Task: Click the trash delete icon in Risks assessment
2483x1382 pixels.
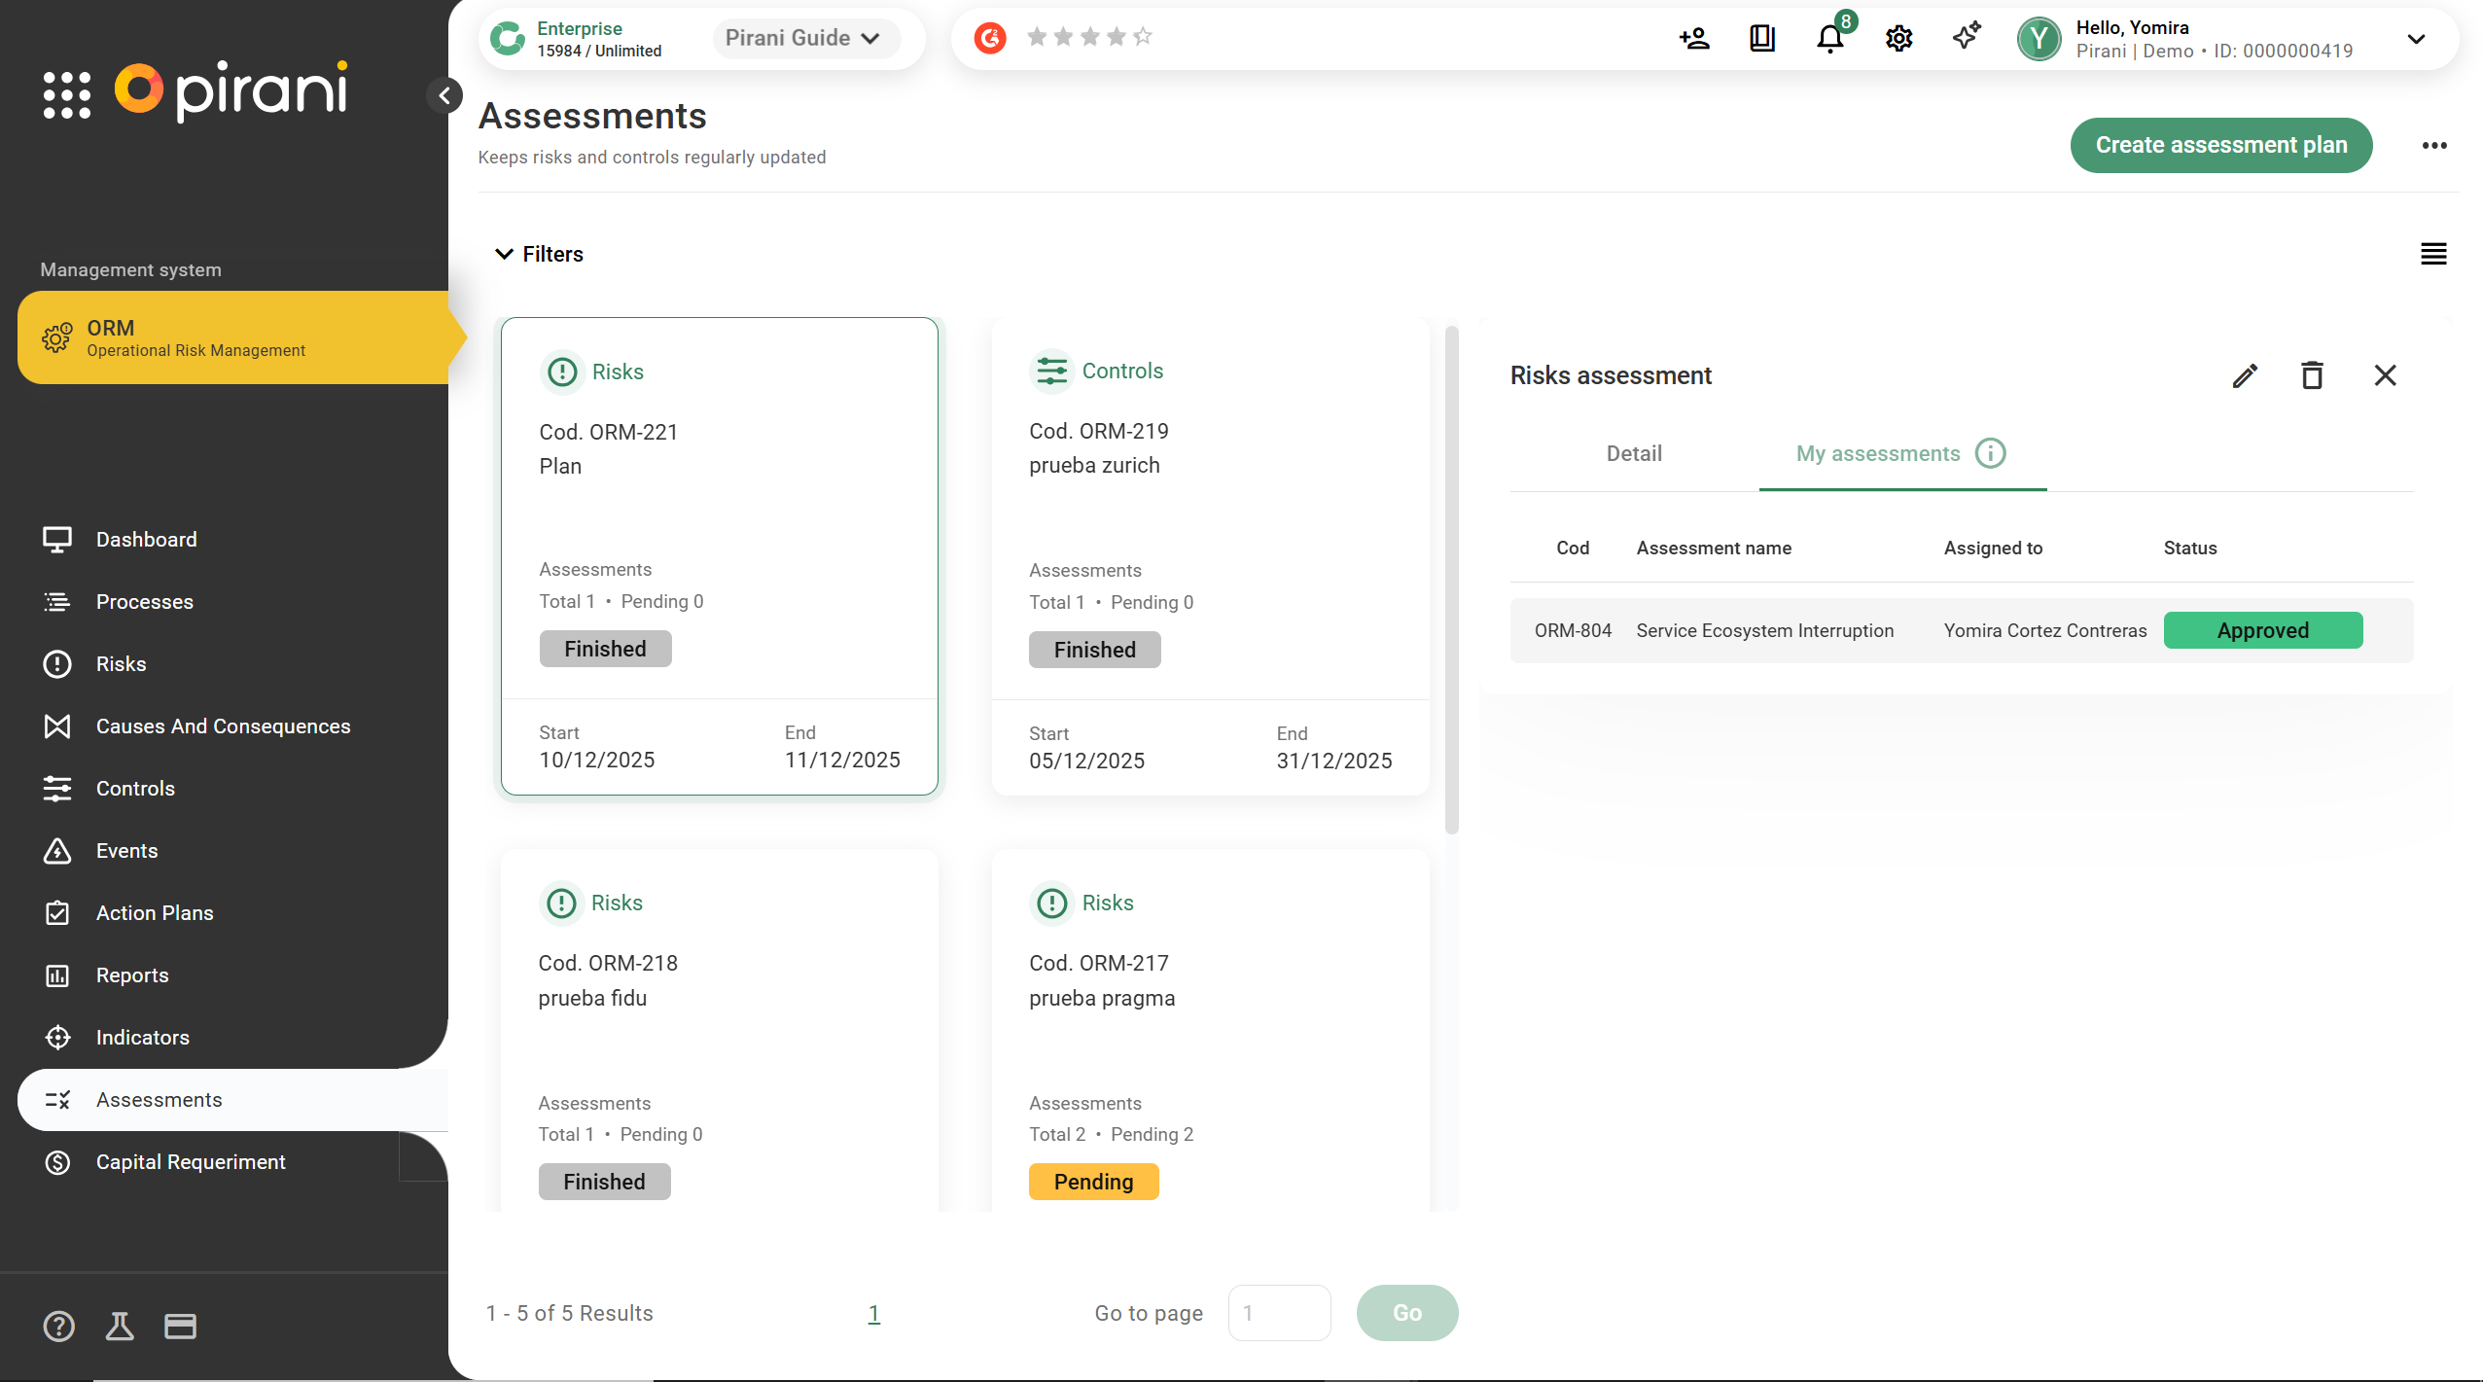Action: pos(2312,375)
